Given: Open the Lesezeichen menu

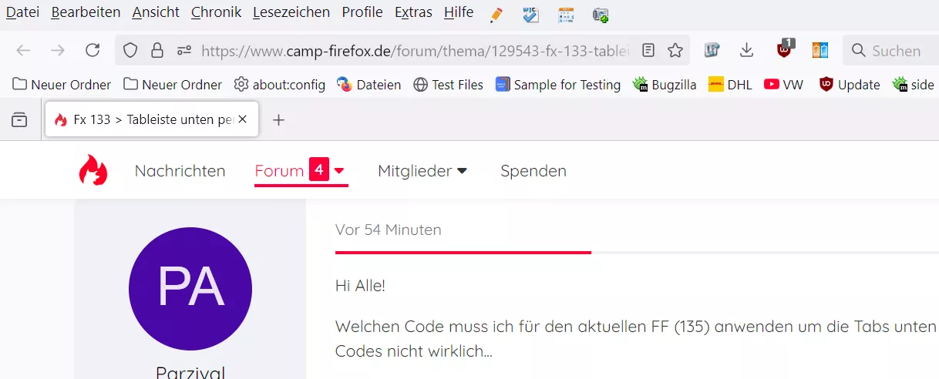Looking at the screenshot, I should point(291,12).
